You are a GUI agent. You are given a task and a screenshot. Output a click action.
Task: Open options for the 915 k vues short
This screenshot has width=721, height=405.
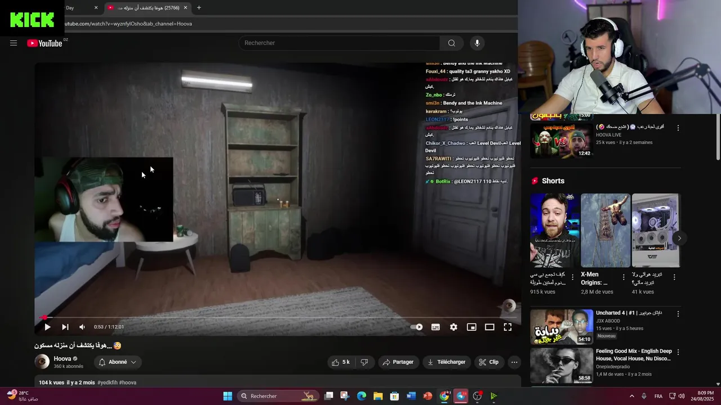[x=573, y=277]
